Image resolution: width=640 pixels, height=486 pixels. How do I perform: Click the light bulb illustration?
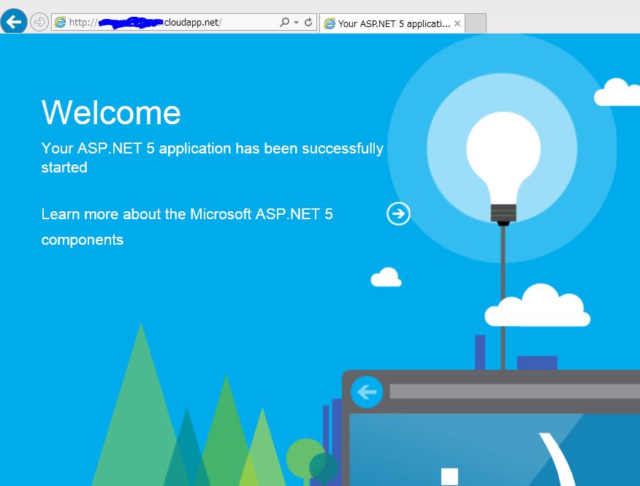point(503,167)
